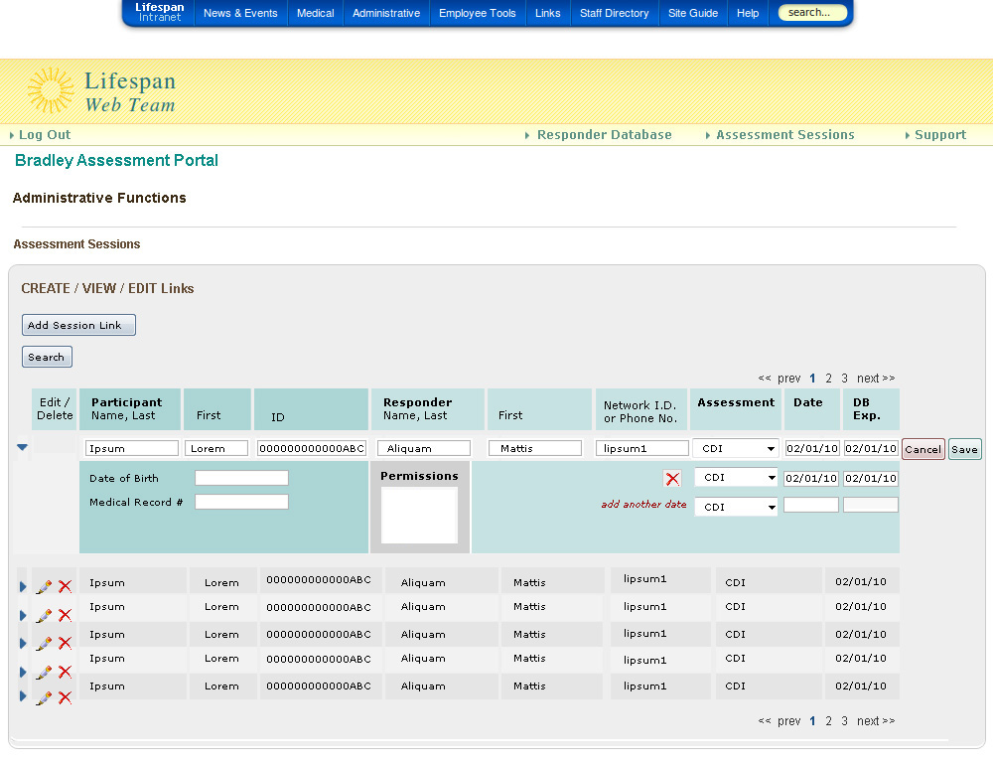Viewport: 993px width, 763px height.
Task: Go to page 3 in top pagination
Action: coord(844,379)
